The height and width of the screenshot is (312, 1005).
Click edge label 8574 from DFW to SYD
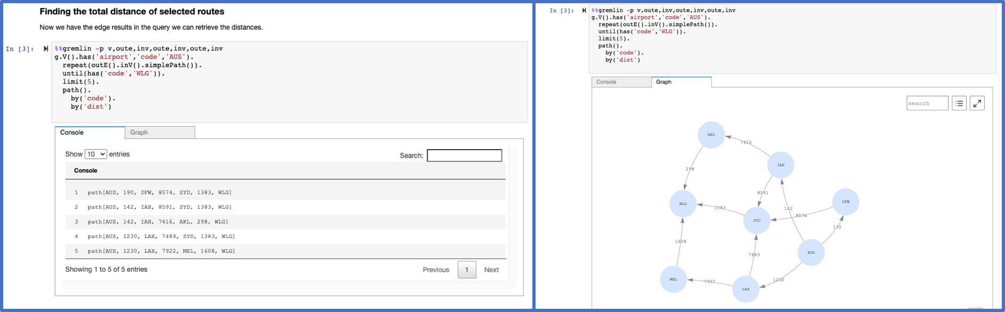801,216
